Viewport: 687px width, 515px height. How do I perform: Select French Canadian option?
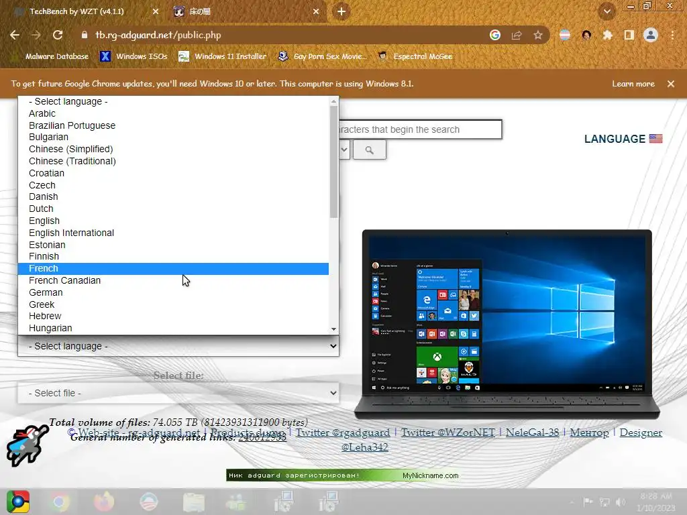coord(173,280)
